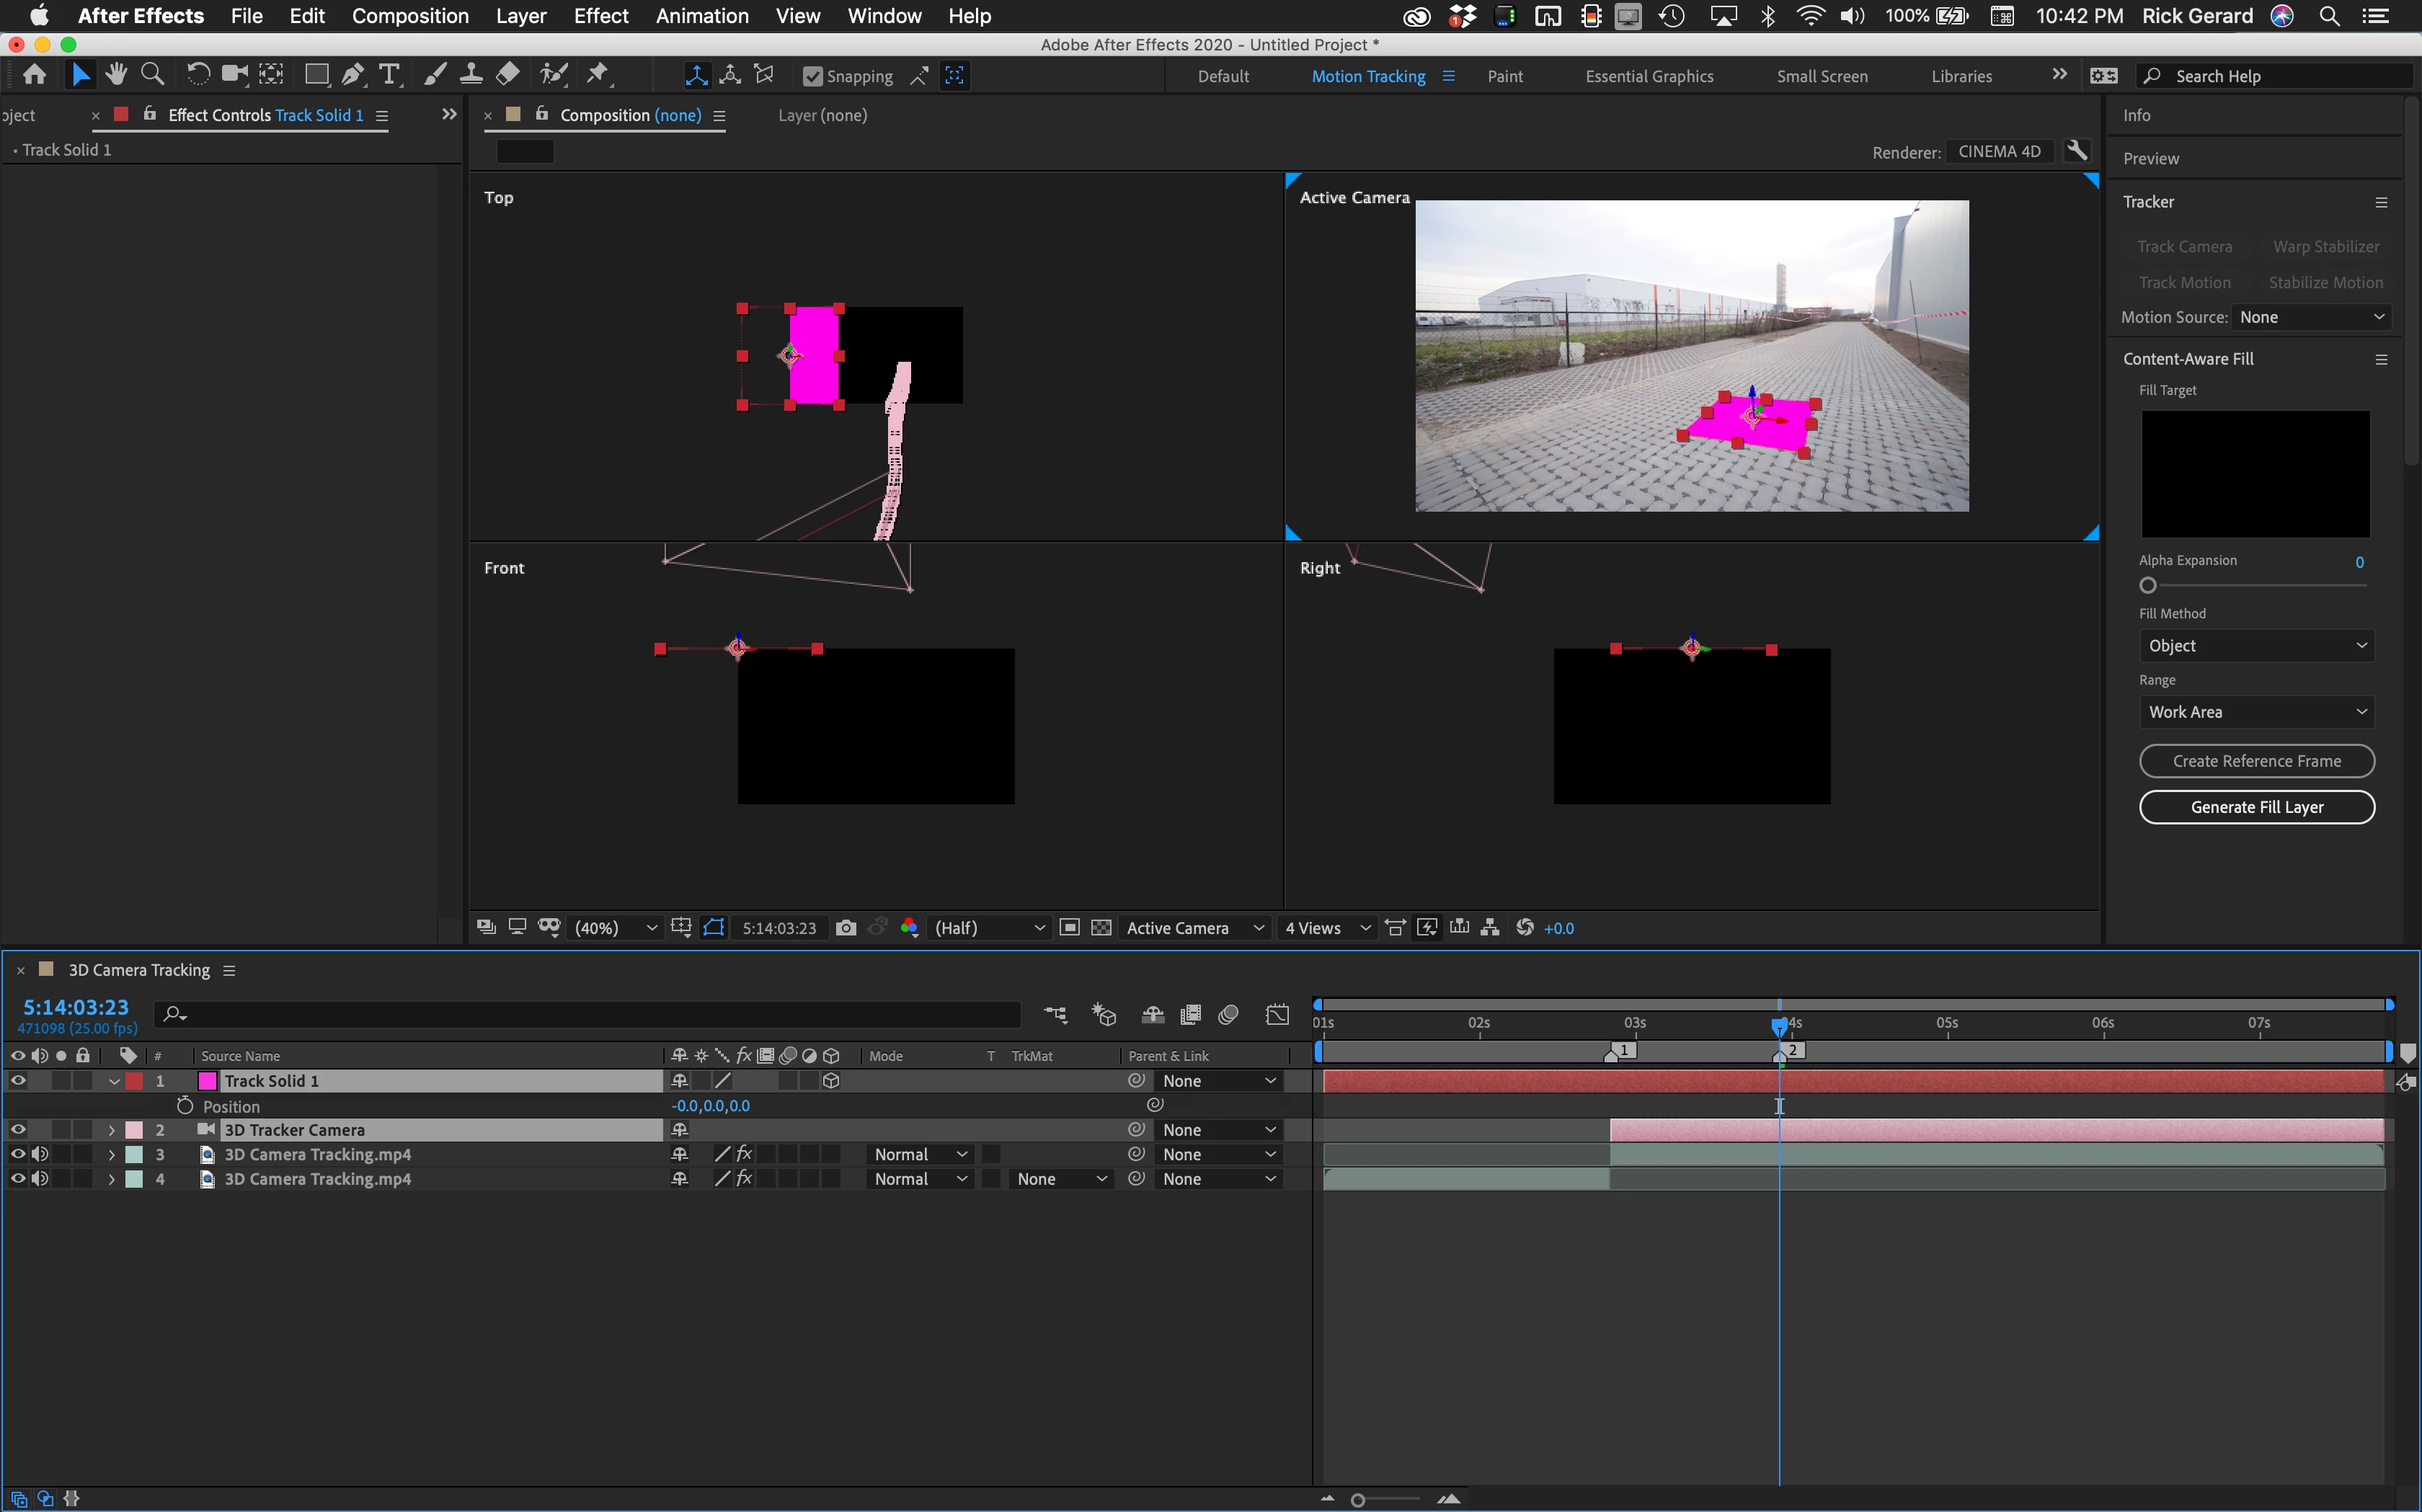Click Create Reference Frame button
Image resolution: width=2422 pixels, height=1512 pixels.
(x=2256, y=761)
